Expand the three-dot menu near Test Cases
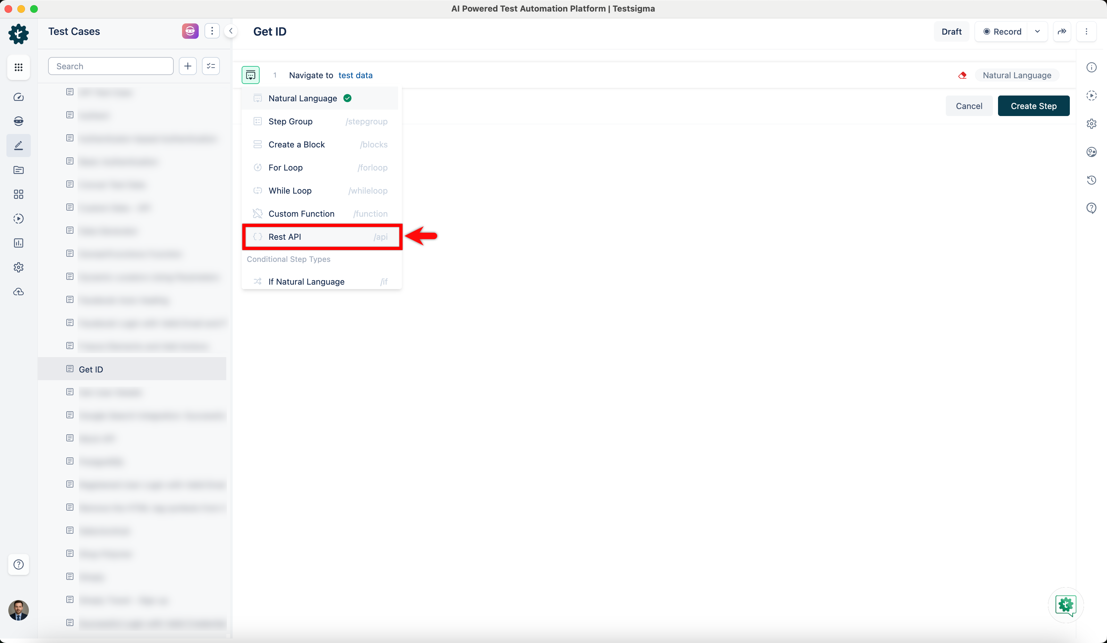This screenshot has width=1107, height=643. (212, 31)
